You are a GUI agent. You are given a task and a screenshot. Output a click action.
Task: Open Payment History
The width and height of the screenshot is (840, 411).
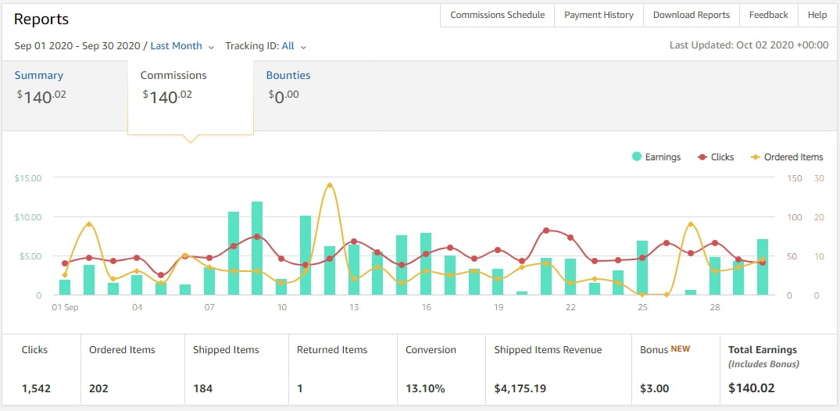tap(599, 15)
